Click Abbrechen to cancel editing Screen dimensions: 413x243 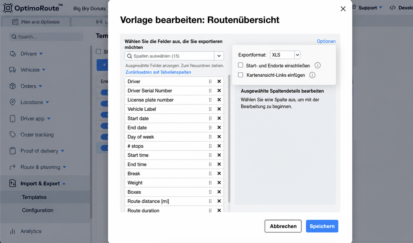pyautogui.click(x=283, y=226)
